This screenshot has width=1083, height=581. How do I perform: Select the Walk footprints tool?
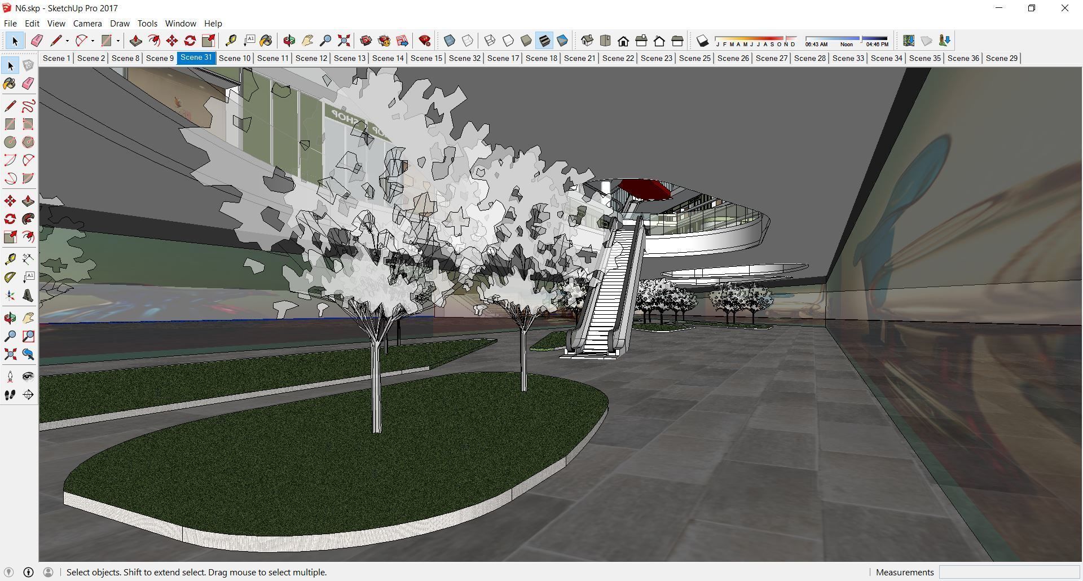(x=10, y=395)
